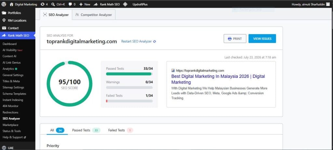Open Redirections submenu item
The width and height of the screenshot is (333, 150).
(x=10, y=112)
